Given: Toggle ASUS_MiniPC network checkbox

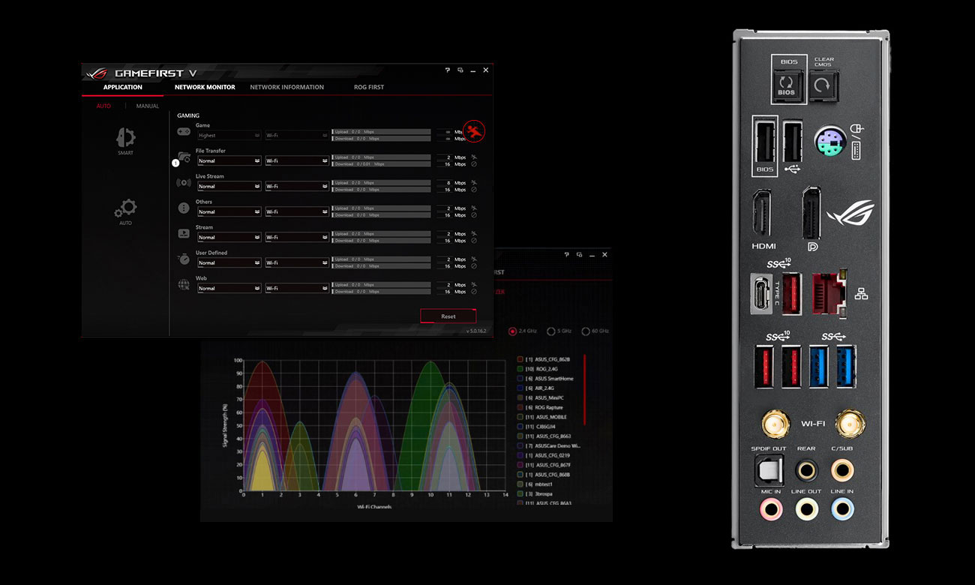Looking at the screenshot, I should pyautogui.click(x=520, y=397).
